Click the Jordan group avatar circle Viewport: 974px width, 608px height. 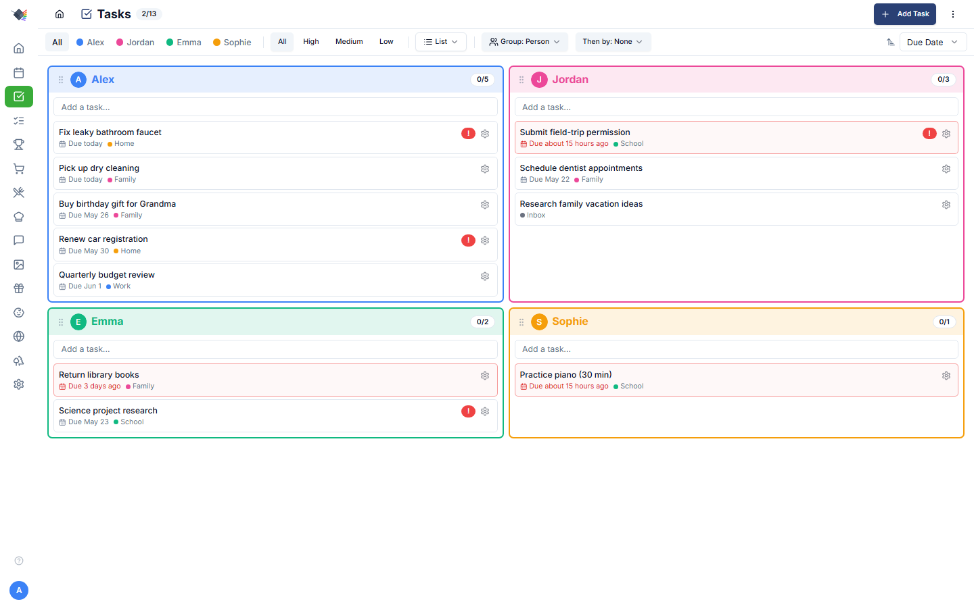coord(539,80)
